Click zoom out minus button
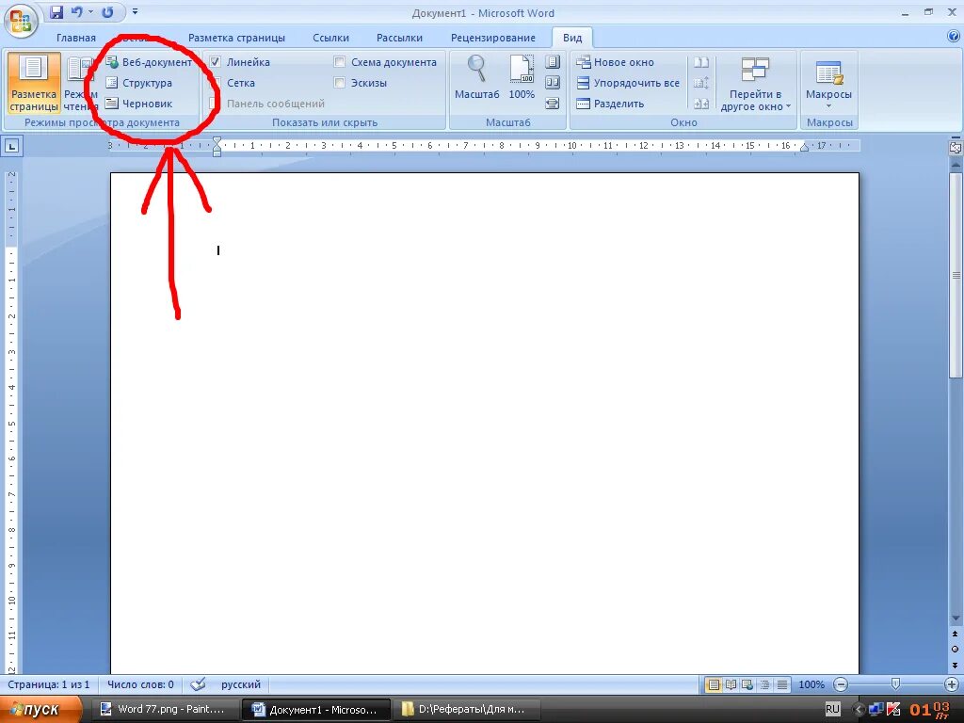 tap(841, 684)
